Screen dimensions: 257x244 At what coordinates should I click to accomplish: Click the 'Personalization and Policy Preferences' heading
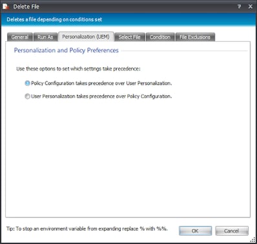pos(67,50)
